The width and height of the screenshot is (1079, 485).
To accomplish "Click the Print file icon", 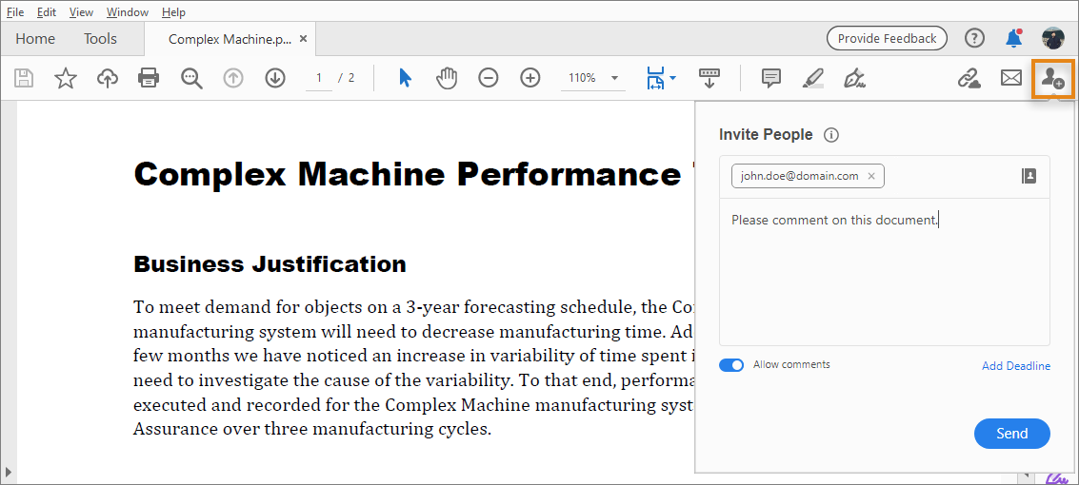I will (x=149, y=78).
